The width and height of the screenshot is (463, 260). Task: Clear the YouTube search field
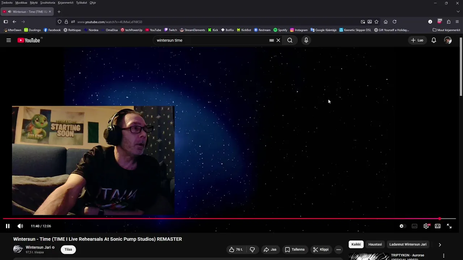click(x=278, y=40)
